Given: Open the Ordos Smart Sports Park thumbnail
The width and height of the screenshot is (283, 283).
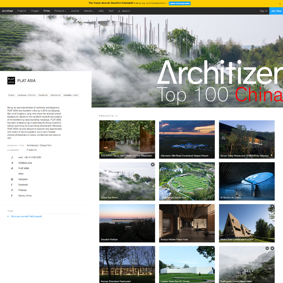Looking at the screenshot, I should tap(187, 181).
